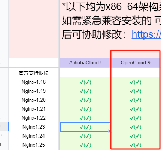Click AlibabaCloud3 cell for Nginx-1.20

(x=85, y=100)
